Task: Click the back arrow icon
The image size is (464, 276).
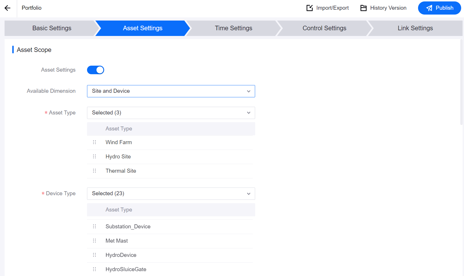Action: click(x=8, y=8)
